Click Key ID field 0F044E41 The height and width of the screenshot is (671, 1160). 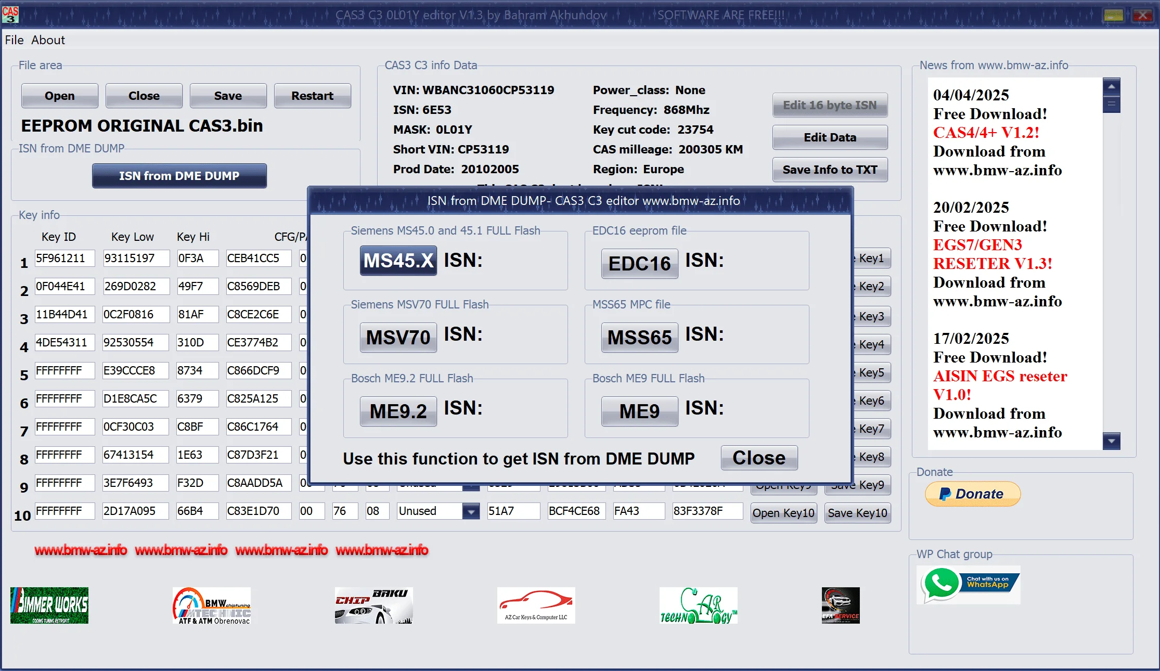pos(65,286)
